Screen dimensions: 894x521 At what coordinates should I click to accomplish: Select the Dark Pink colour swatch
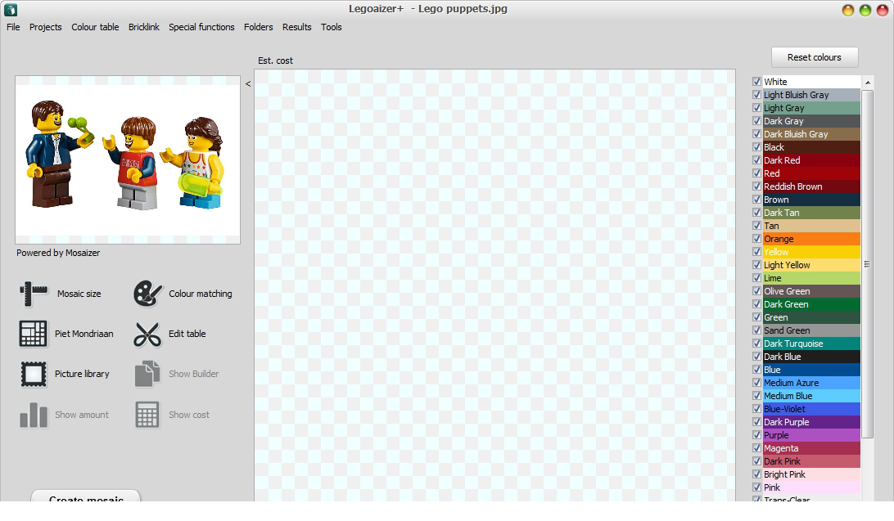811,461
